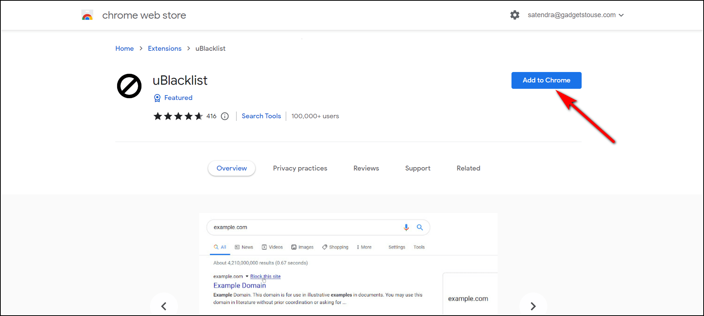The image size is (704, 316).
Task: Click the Featured label link
Action: (178, 98)
